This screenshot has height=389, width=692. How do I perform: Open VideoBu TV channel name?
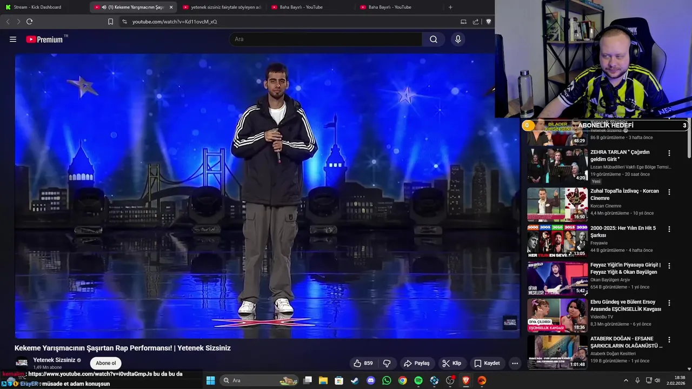[602, 317]
